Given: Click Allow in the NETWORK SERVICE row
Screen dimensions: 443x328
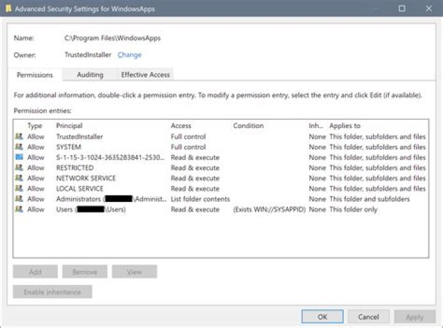Looking at the screenshot, I should pos(36,178).
